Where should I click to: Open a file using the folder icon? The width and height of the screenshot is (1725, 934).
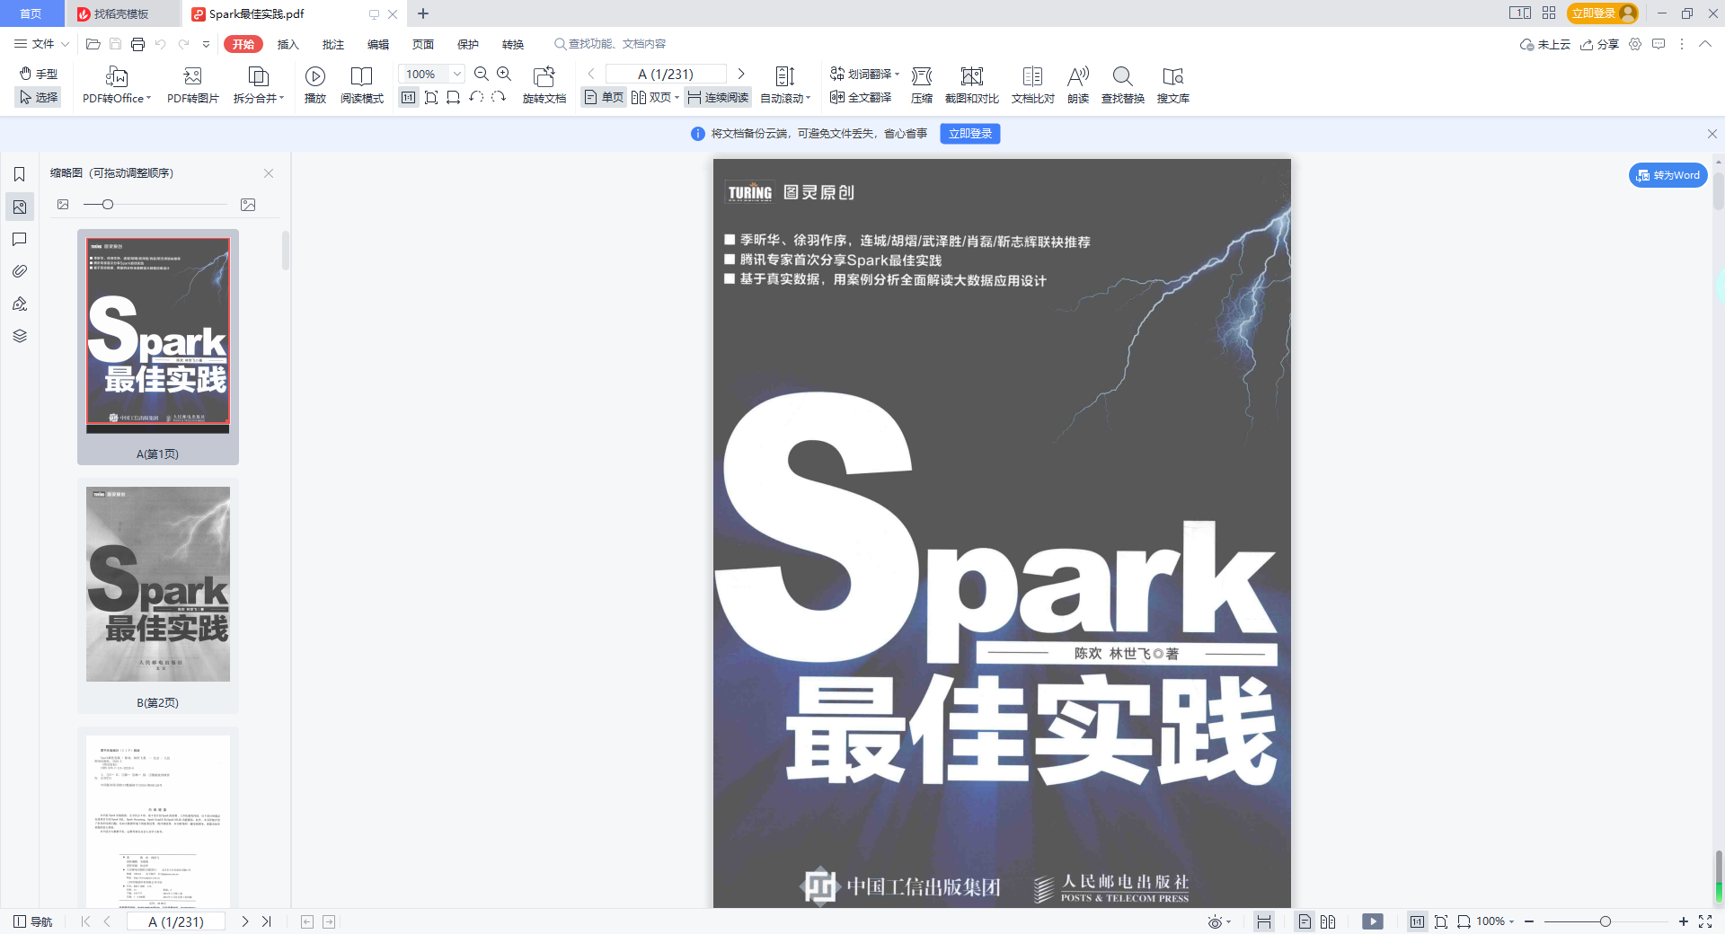click(93, 44)
